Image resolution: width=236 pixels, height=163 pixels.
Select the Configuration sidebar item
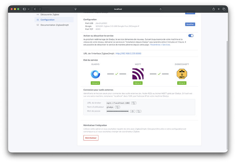[54, 20]
